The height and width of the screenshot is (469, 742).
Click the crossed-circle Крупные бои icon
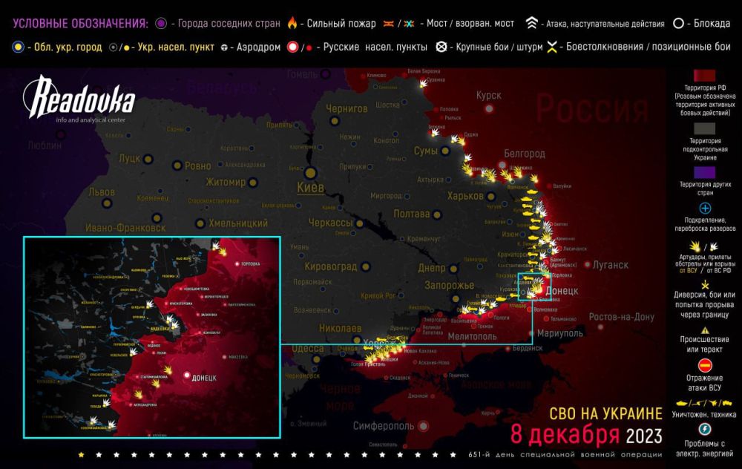click(x=442, y=47)
